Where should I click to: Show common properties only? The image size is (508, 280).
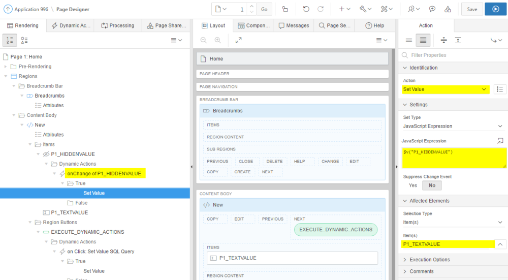409,40
